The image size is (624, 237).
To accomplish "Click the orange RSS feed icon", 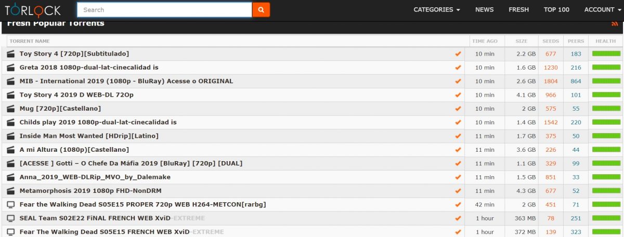I will 615,24.
